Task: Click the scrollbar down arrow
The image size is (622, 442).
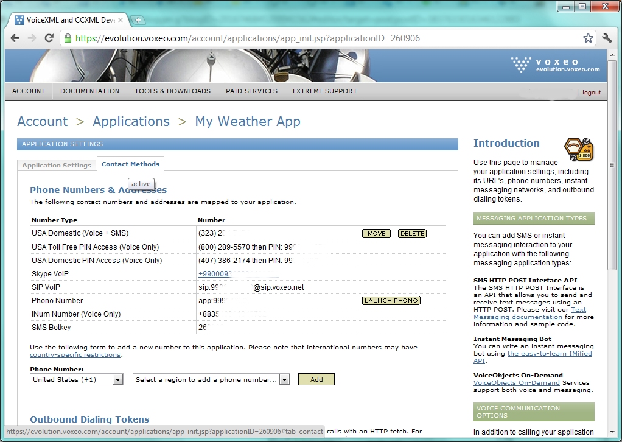Action: pyautogui.click(x=612, y=432)
